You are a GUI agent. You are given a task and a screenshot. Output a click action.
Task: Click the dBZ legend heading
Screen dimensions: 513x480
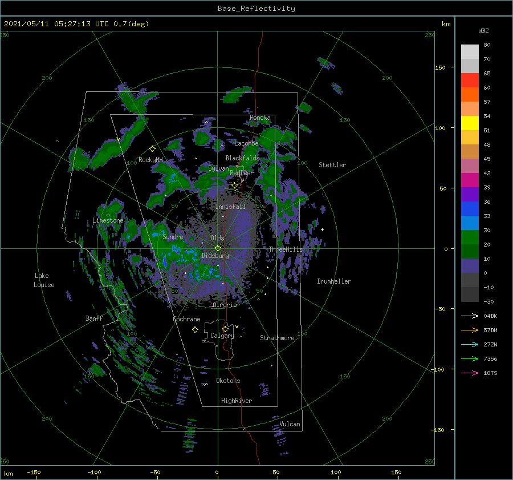point(483,30)
